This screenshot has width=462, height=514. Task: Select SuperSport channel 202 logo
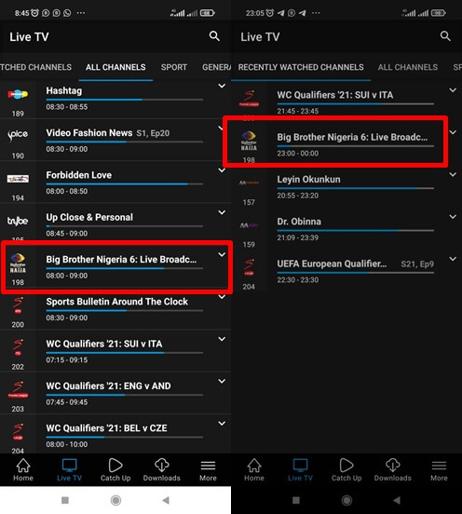pos(18,347)
